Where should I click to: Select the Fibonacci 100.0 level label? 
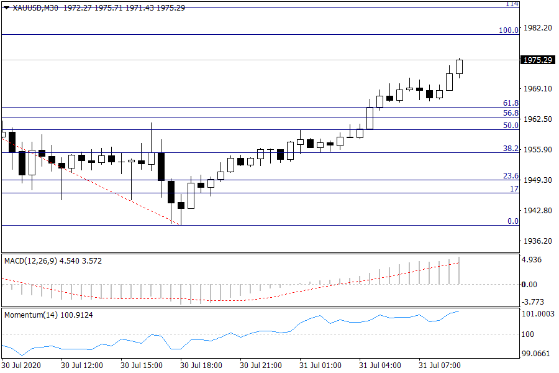point(509,30)
